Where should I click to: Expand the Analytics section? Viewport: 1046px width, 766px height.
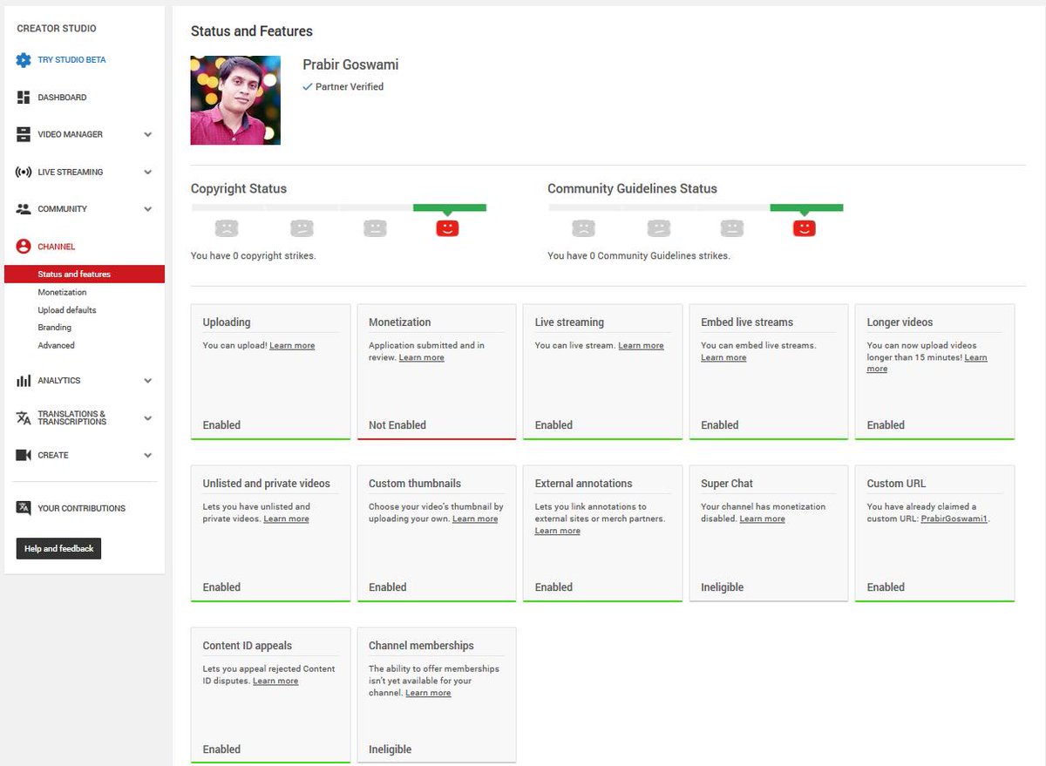click(147, 381)
